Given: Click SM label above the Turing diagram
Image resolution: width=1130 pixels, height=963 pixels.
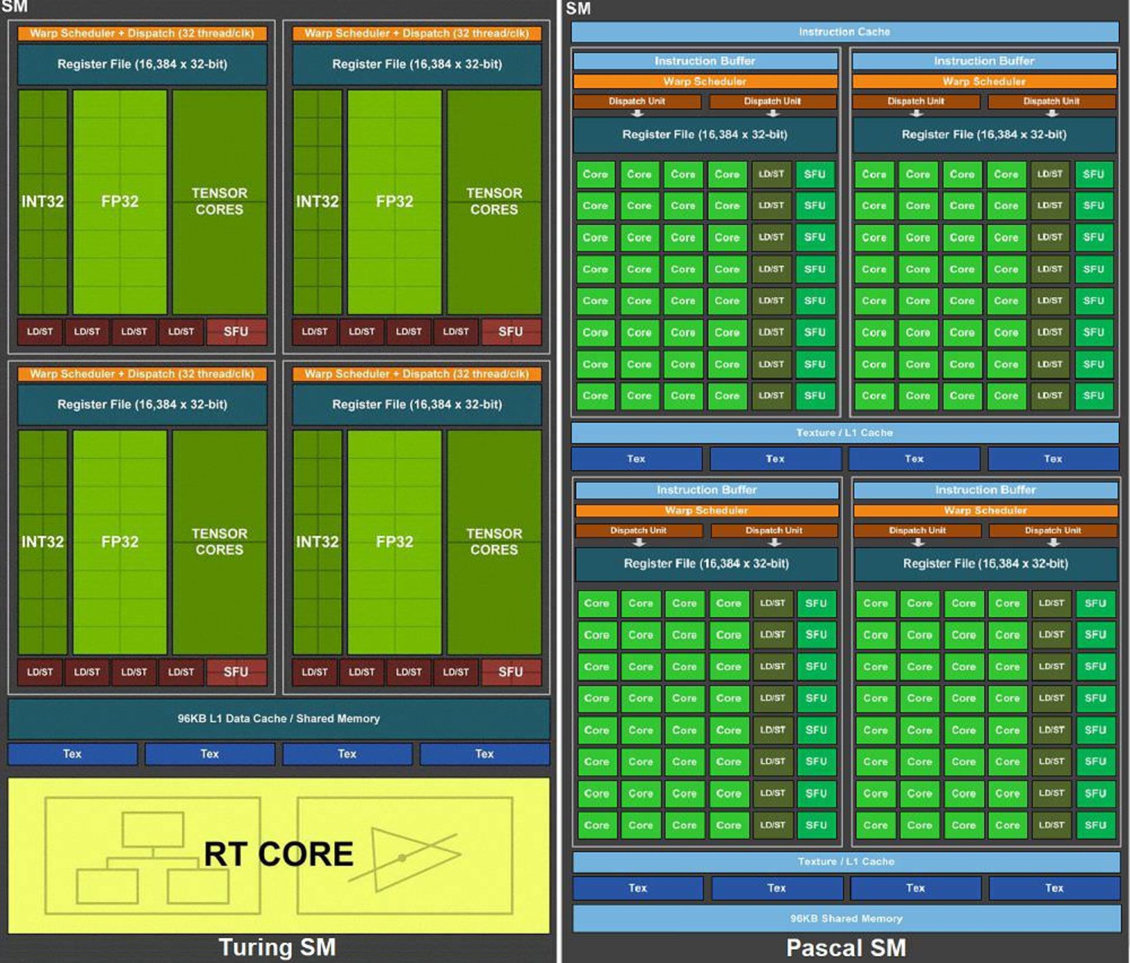Looking at the screenshot, I should (14, 7).
